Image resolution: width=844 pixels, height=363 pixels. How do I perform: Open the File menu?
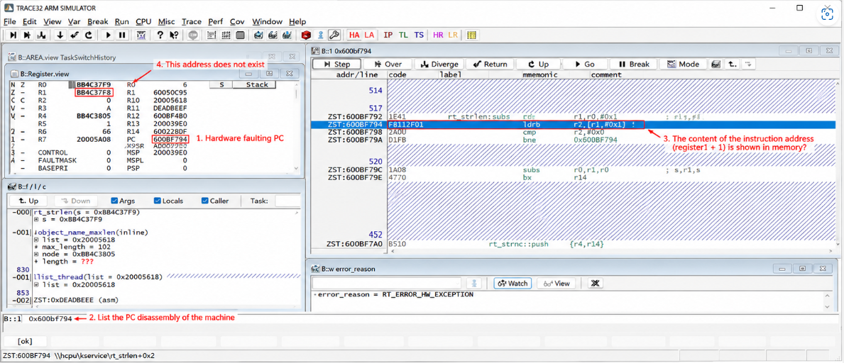tap(10, 21)
